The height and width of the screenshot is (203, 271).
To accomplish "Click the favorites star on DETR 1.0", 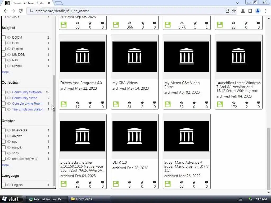I will click(x=142, y=182).
